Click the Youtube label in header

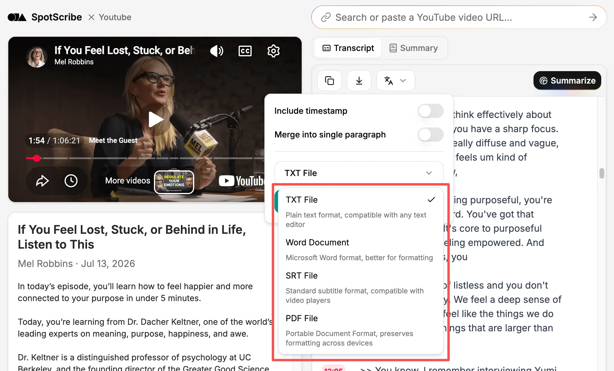click(x=115, y=17)
